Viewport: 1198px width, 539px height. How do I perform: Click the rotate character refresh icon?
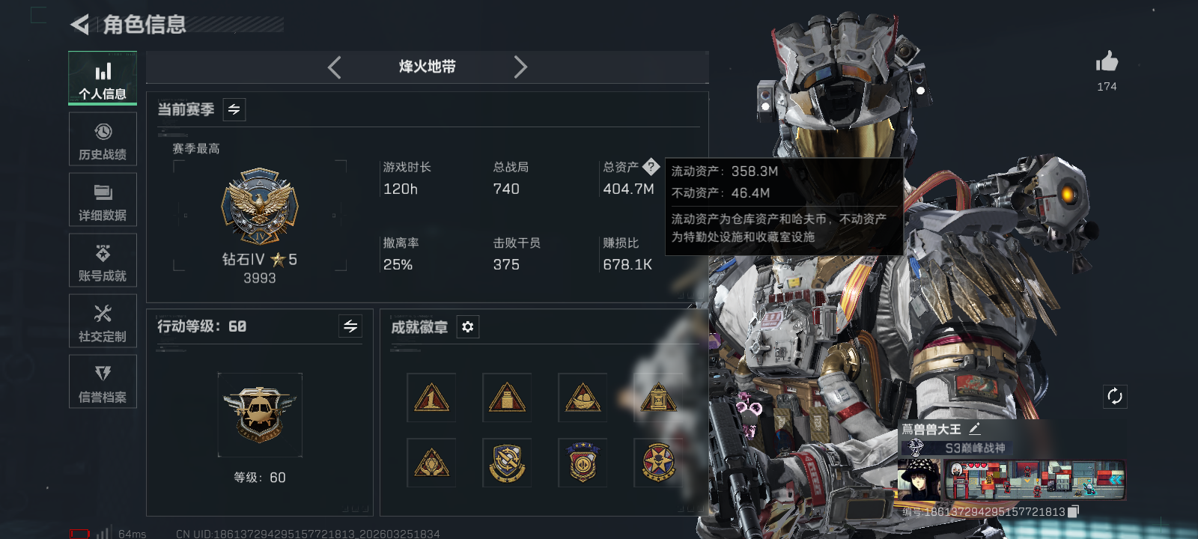1115,396
